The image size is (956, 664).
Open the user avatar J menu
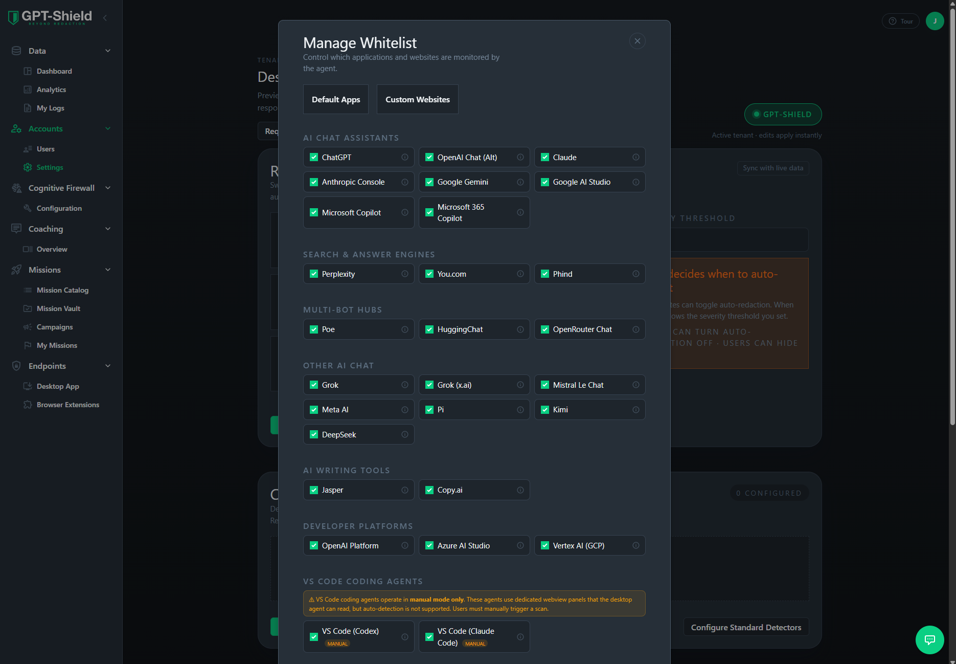click(x=935, y=21)
